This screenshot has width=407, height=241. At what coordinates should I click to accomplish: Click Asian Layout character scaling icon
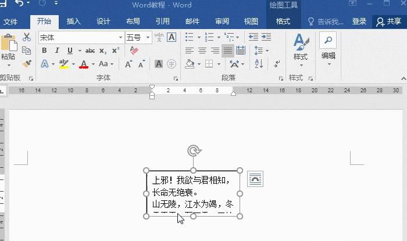(x=234, y=64)
